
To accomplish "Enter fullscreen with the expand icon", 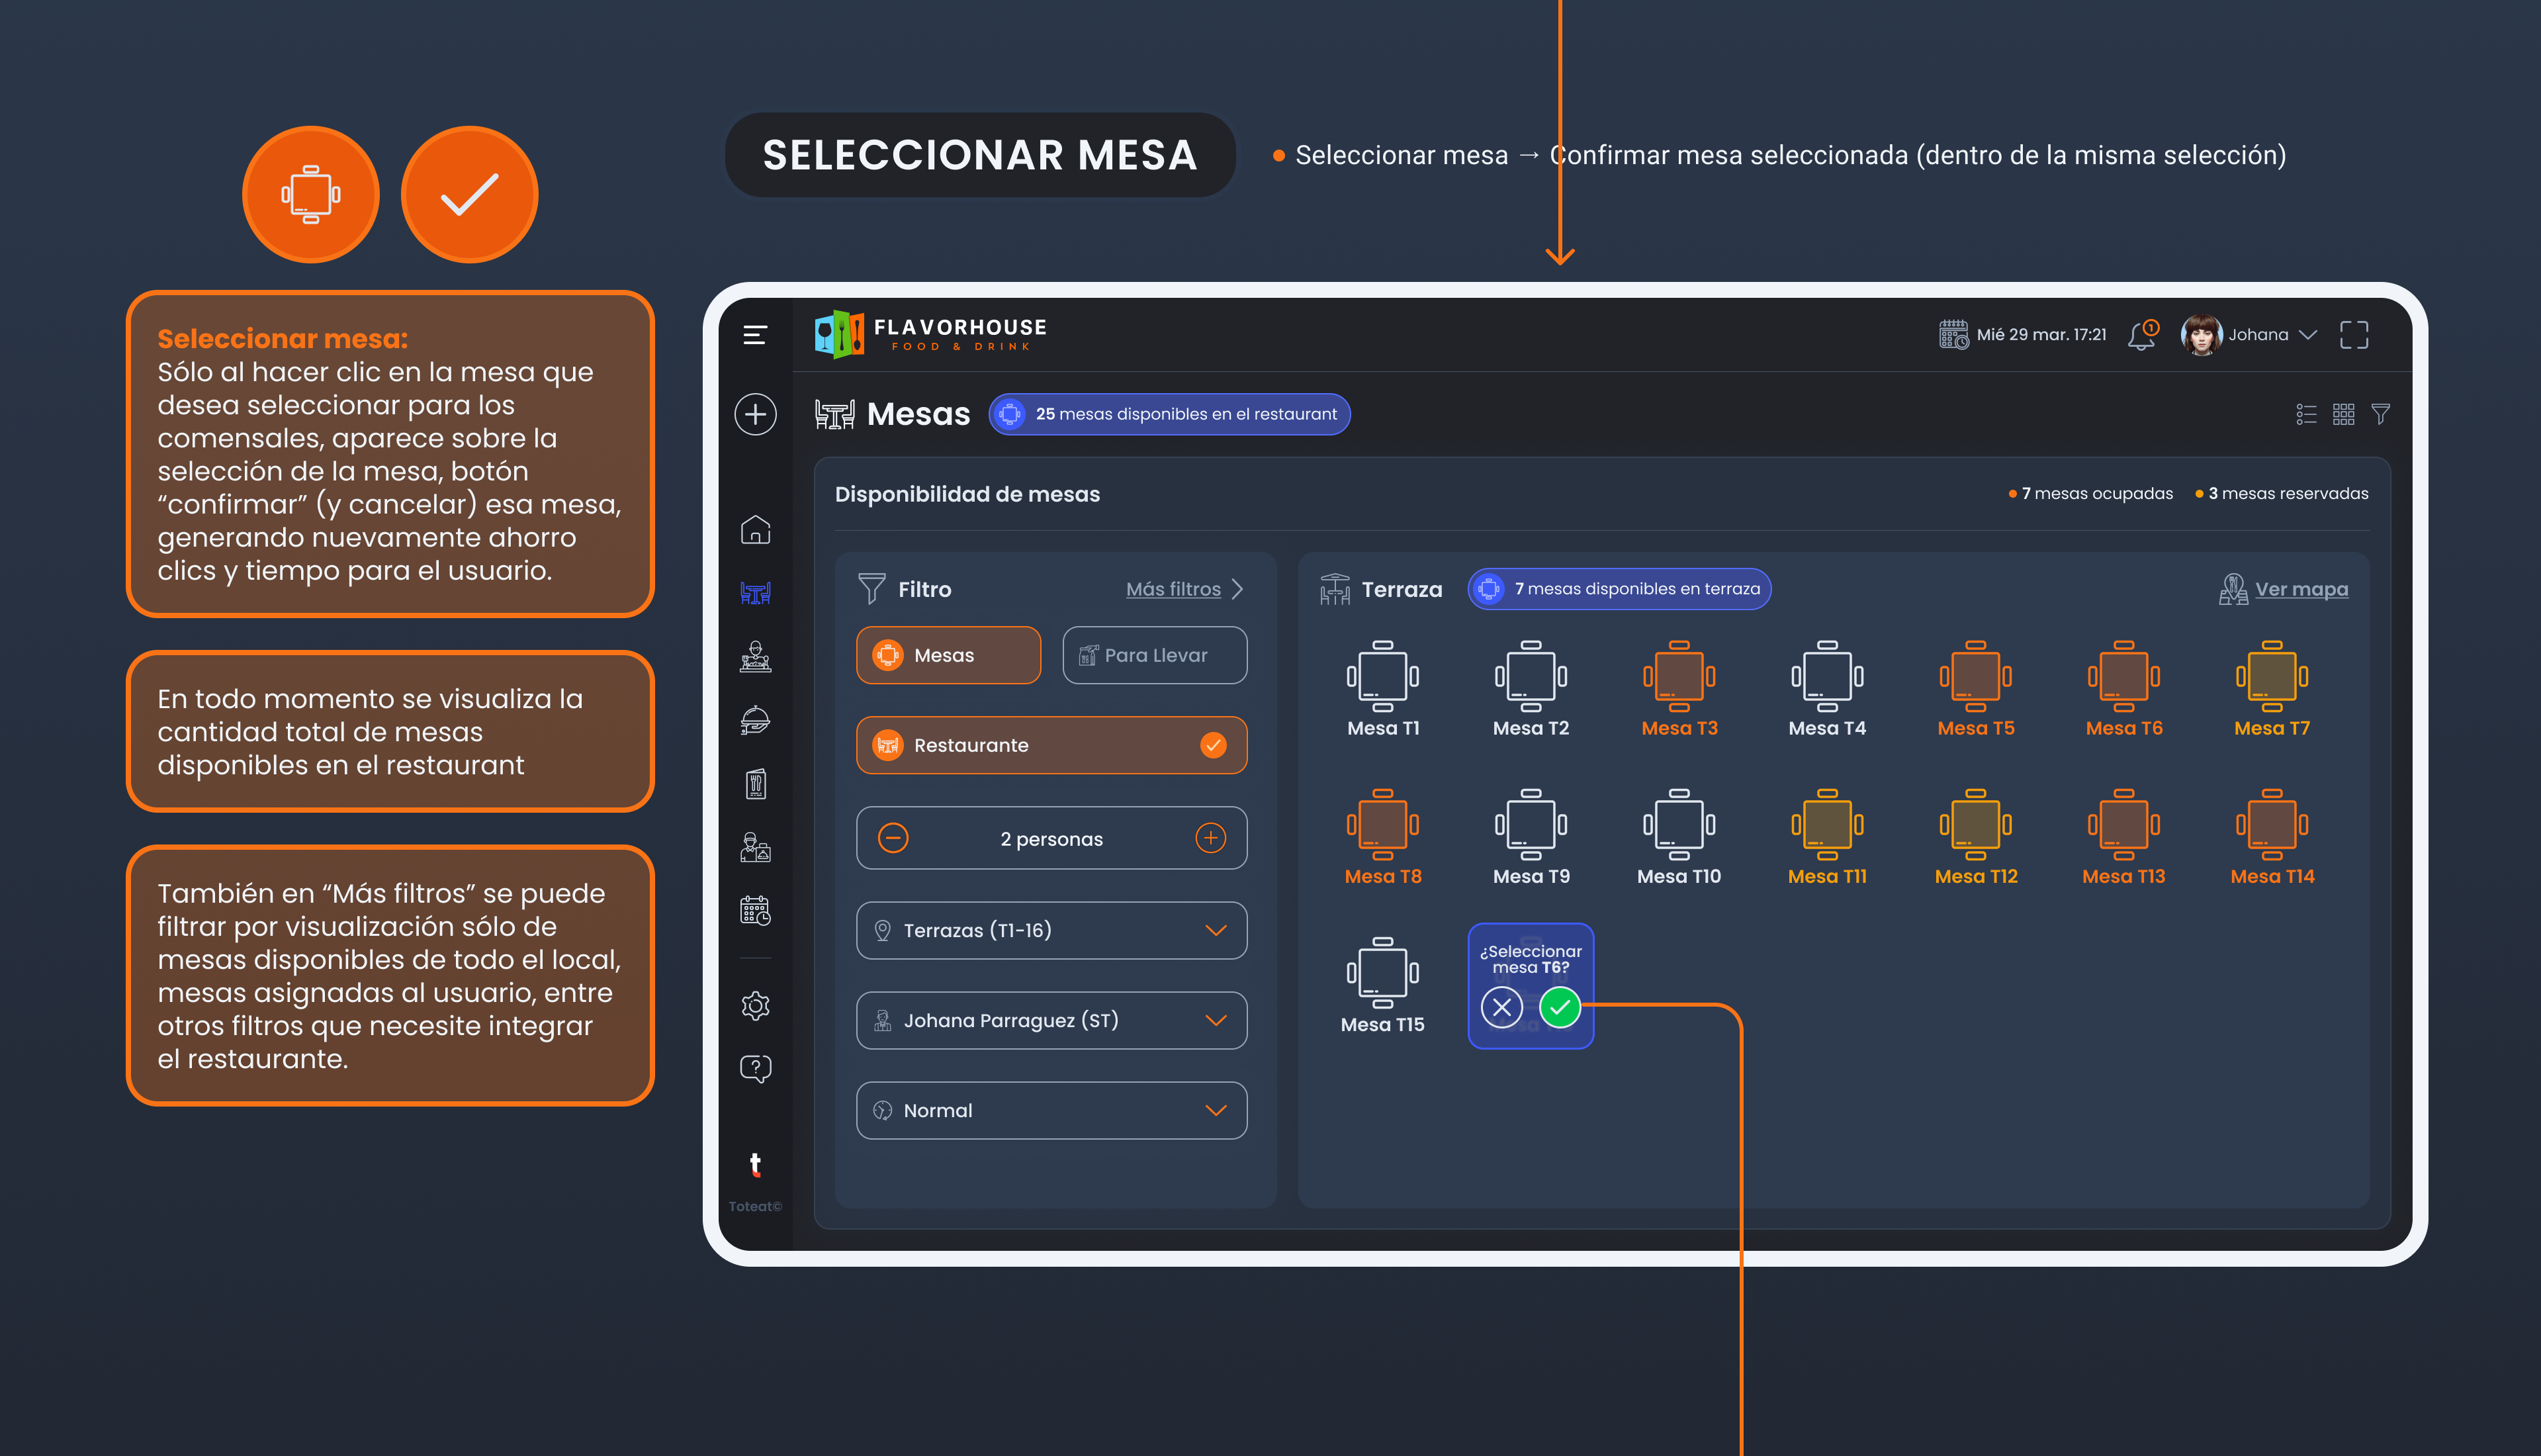I will 2353,335.
